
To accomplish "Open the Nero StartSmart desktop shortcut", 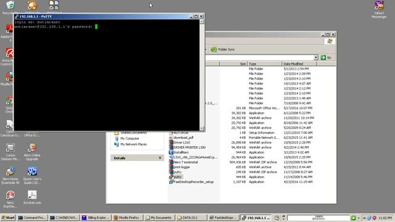I will [x=10, y=199].
